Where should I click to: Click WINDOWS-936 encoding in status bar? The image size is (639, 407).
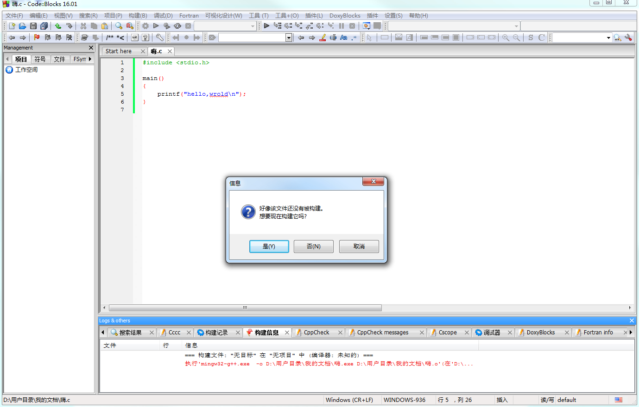click(x=405, y=400)
